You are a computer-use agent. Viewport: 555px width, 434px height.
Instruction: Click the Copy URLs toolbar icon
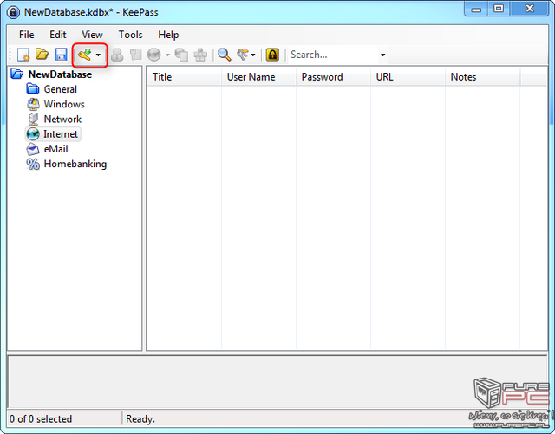pyautogui.click(x=181, y=55)
